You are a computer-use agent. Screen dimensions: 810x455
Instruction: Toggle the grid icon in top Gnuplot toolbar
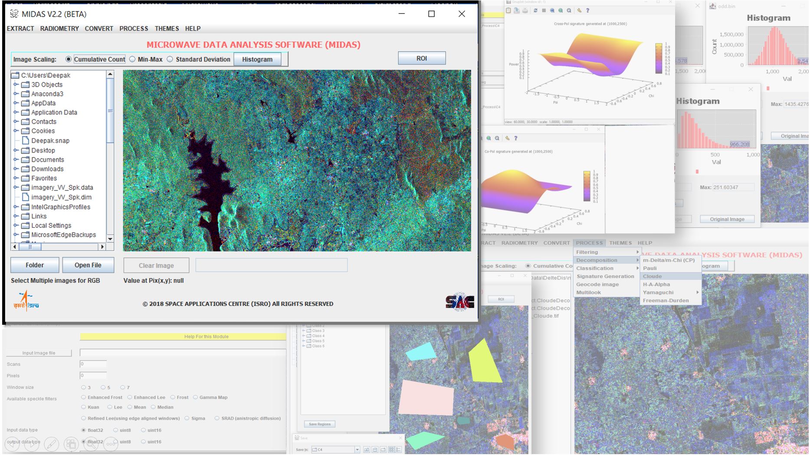[x=544, y=10]
